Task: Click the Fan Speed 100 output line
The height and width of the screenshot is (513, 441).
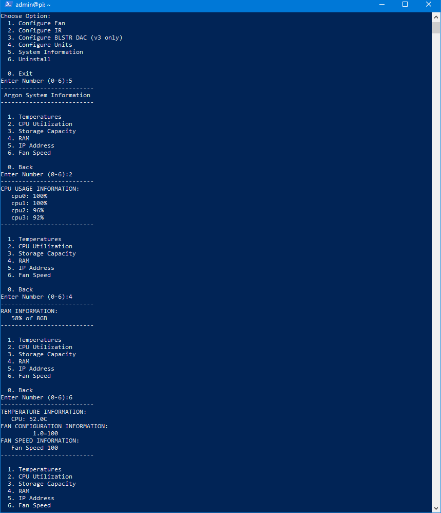Action: tap(34, 448)
